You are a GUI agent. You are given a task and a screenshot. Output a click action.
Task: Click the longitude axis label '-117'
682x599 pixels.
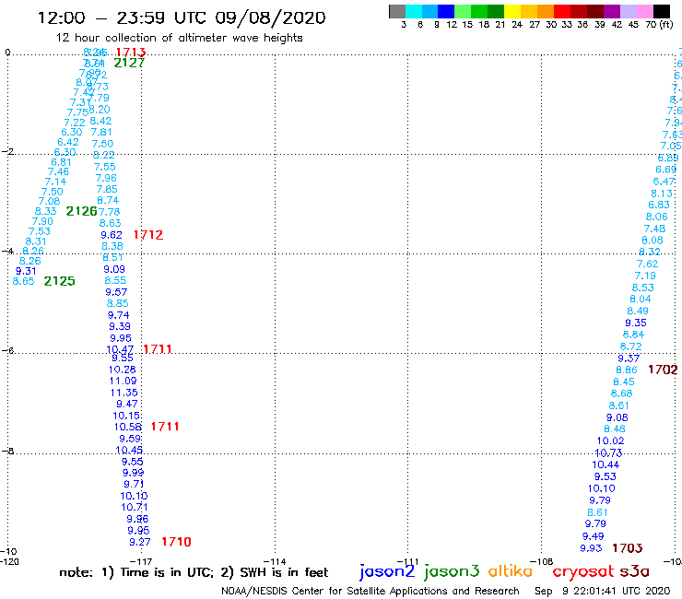(x=141, y=561)
